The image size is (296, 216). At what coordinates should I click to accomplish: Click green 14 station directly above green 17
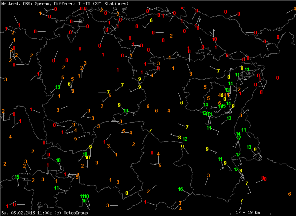click(x=238, y=134)
